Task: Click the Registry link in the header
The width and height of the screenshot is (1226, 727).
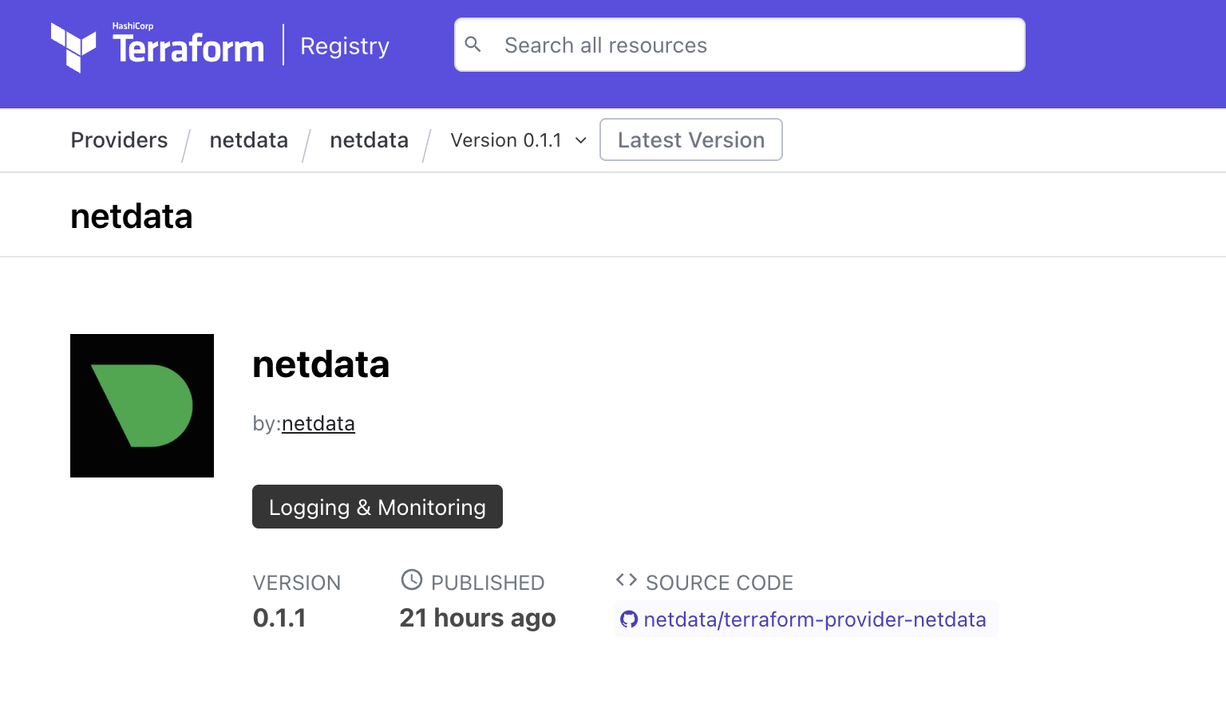Action: (345, 46)
